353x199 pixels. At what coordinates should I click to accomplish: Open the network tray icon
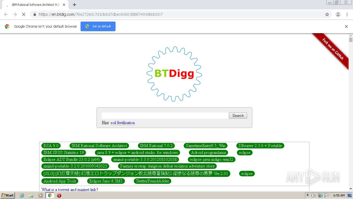pos(320,195)
